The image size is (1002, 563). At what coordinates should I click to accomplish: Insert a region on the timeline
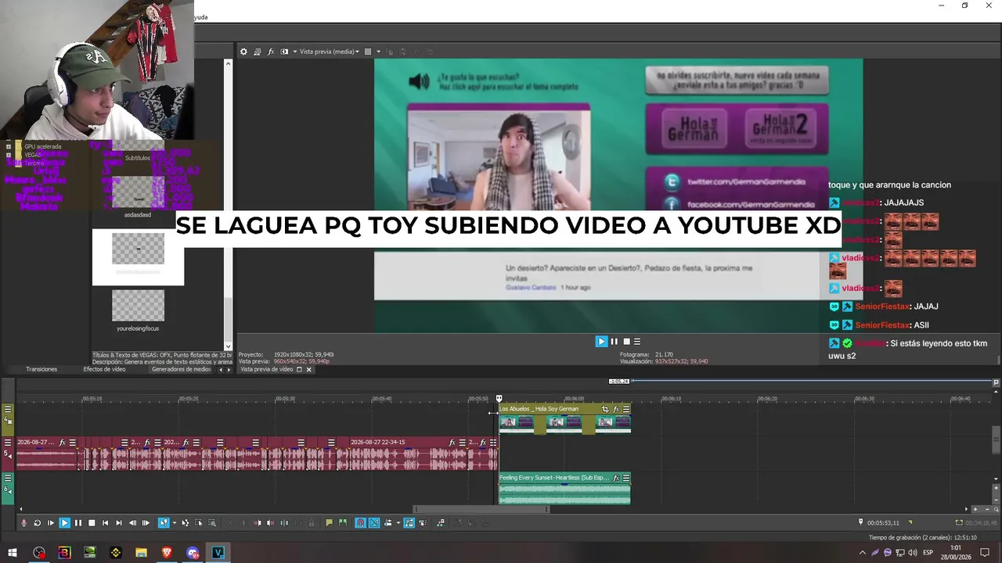click(342, 523)
